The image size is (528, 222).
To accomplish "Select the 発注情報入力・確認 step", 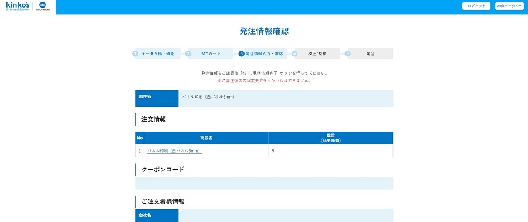I will click(264, 53).
